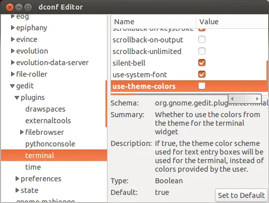
Task: Expand the preferences tree node
Action: (x=17, y=179)
